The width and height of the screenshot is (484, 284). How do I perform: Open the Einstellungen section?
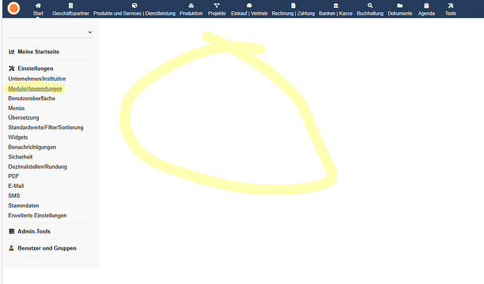pyautogui.click(x=35, y=69)
